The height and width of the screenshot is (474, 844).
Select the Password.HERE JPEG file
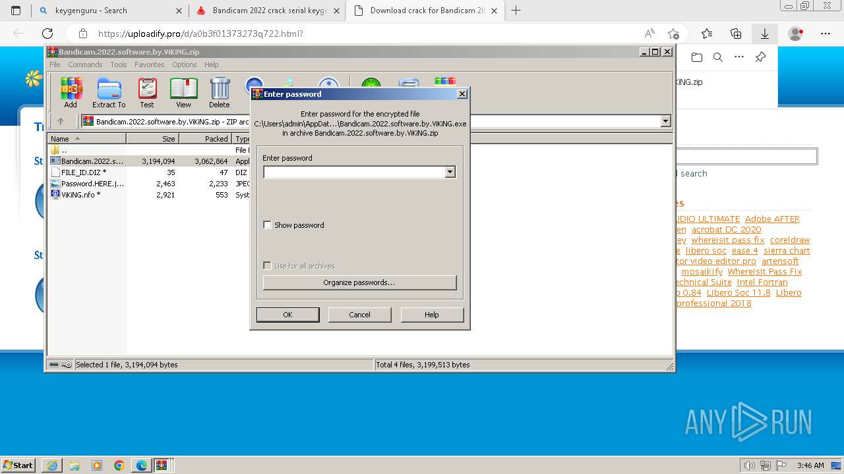point(87,184)
